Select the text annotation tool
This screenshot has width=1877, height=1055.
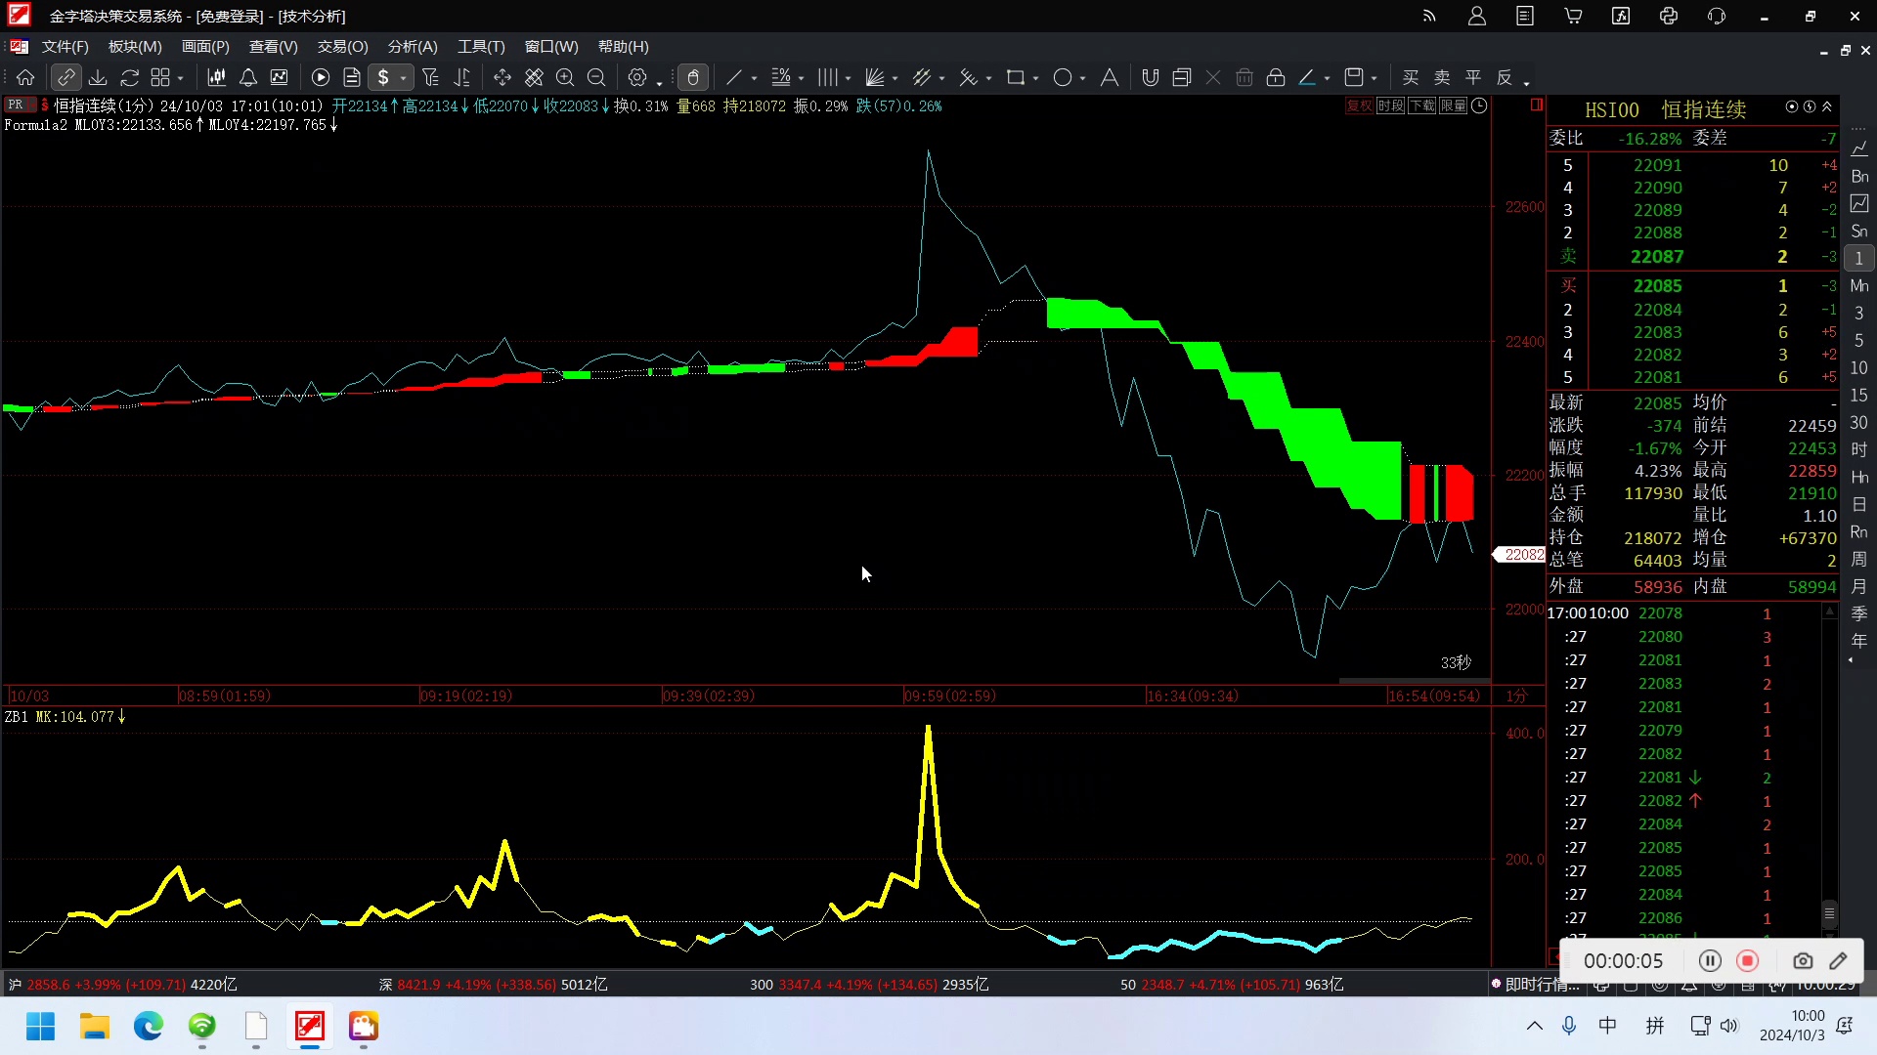(x=1110, y=77)
